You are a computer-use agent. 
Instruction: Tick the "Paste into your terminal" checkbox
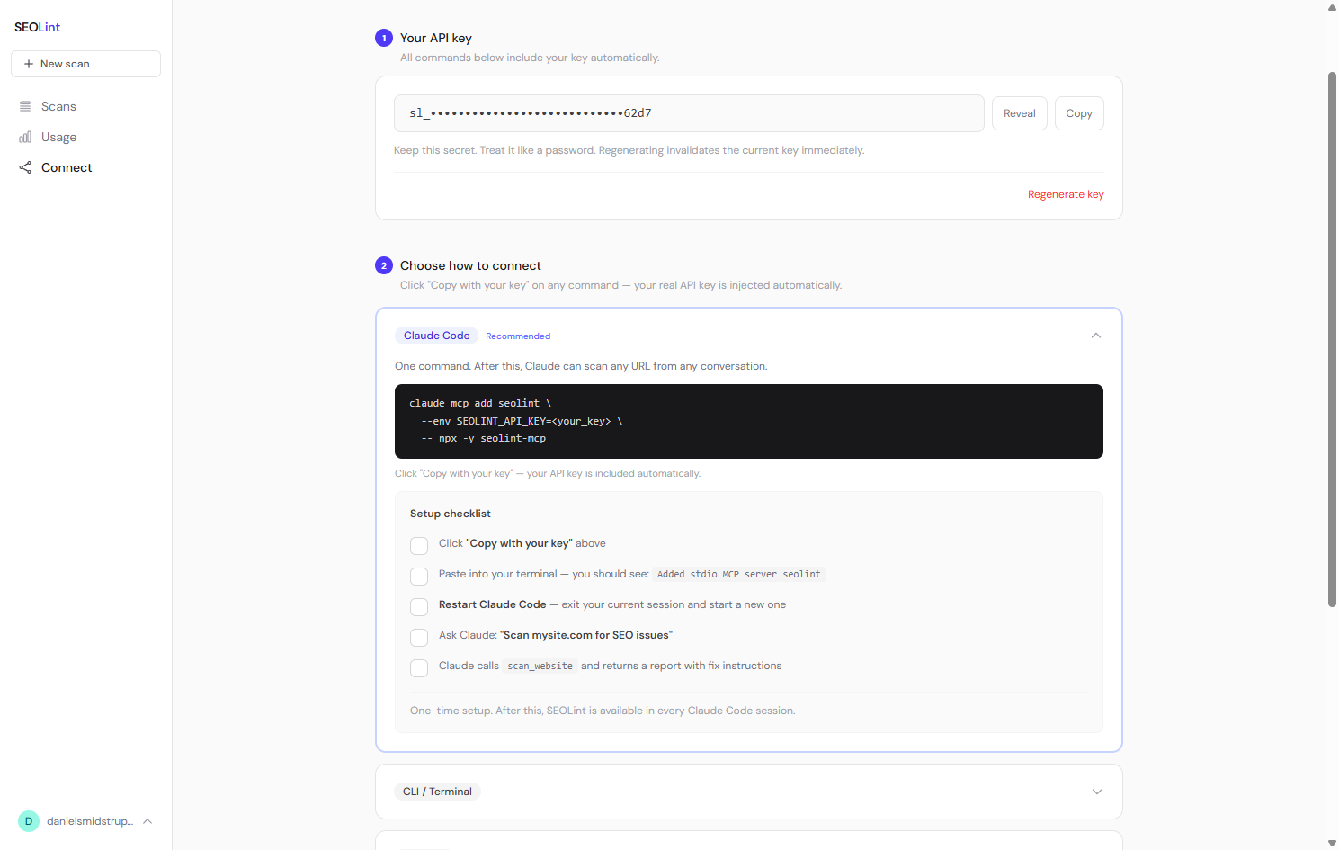point(419,577)
